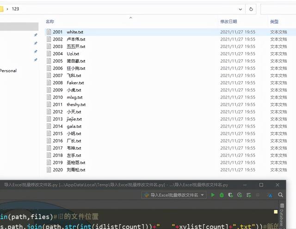The height and width of the screenshot is (229, 296).
Task: Close the PyCharm window
Action: [277, 185]
